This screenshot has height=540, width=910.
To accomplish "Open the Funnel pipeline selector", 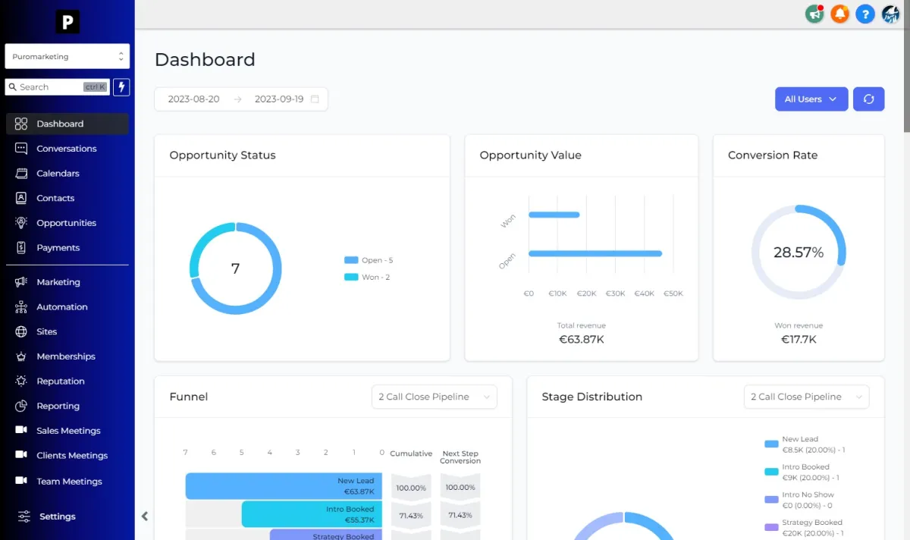I will [434, 396].
